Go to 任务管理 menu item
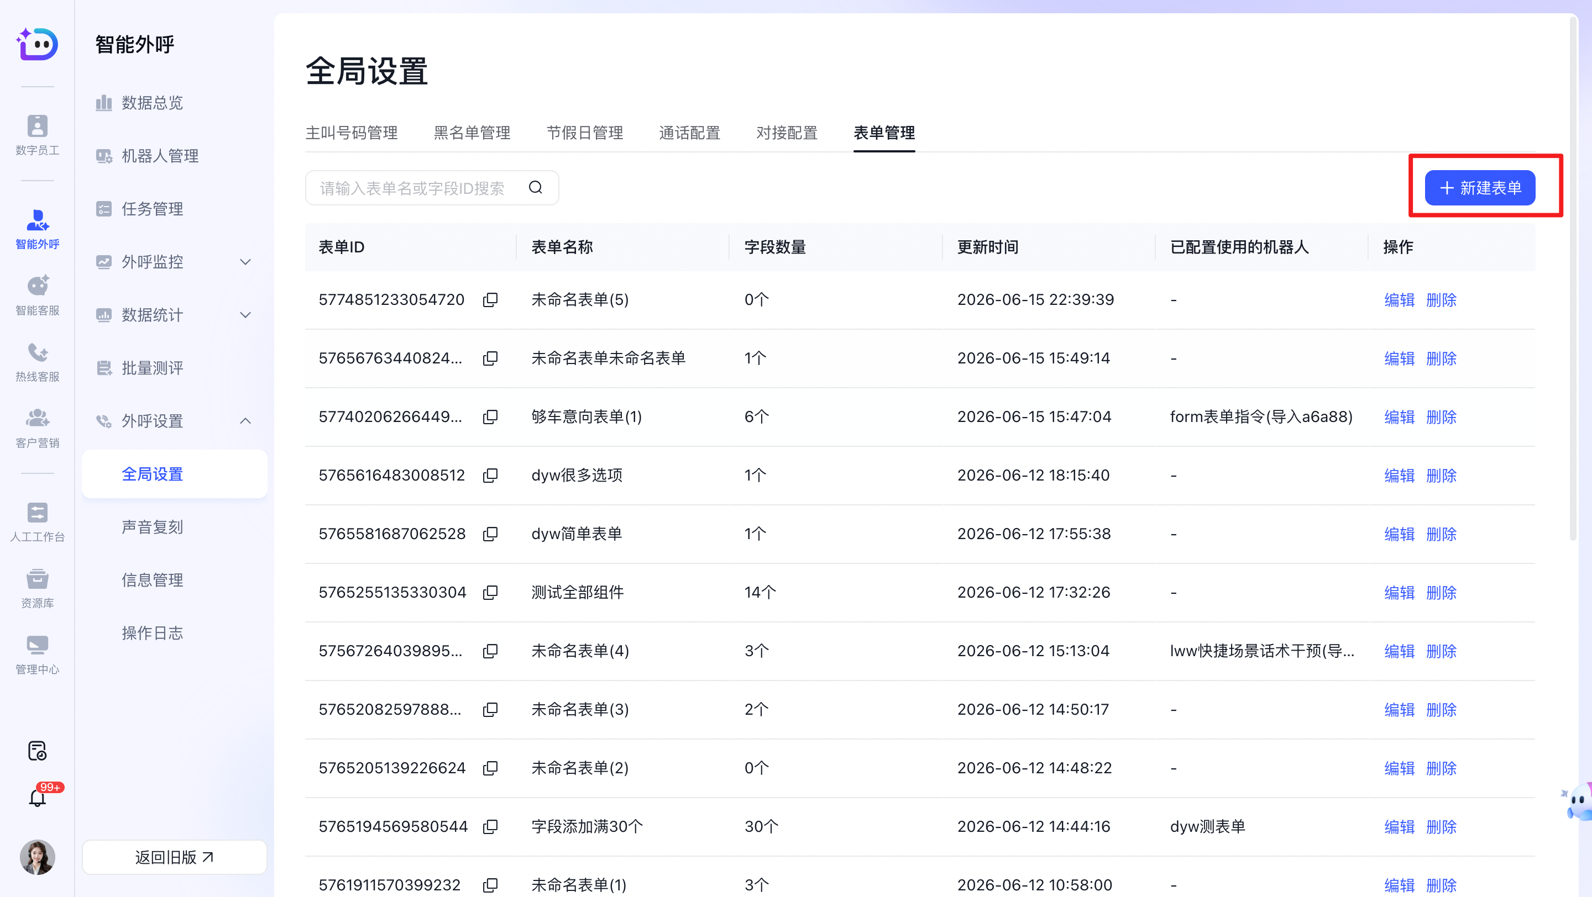 [x=174, y=209]
